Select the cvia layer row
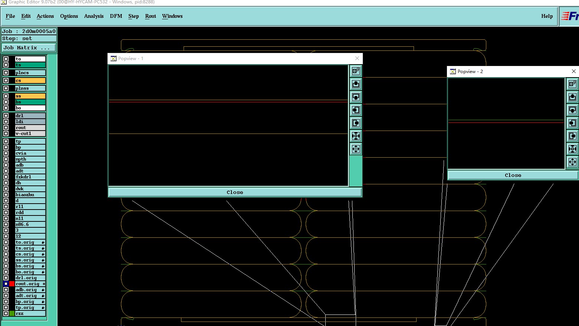Image resolution: width=579 pixels, height=326 pixels. (30, 153)
